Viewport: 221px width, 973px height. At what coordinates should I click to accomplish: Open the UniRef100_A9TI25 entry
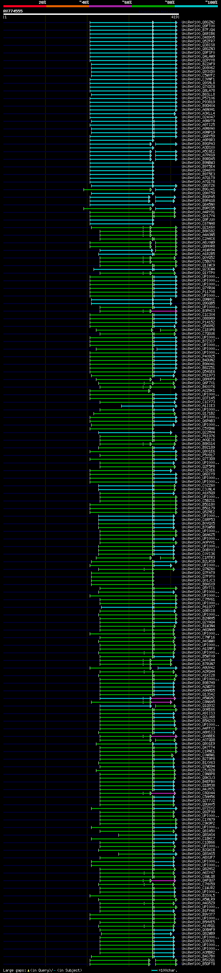point(198,125)
